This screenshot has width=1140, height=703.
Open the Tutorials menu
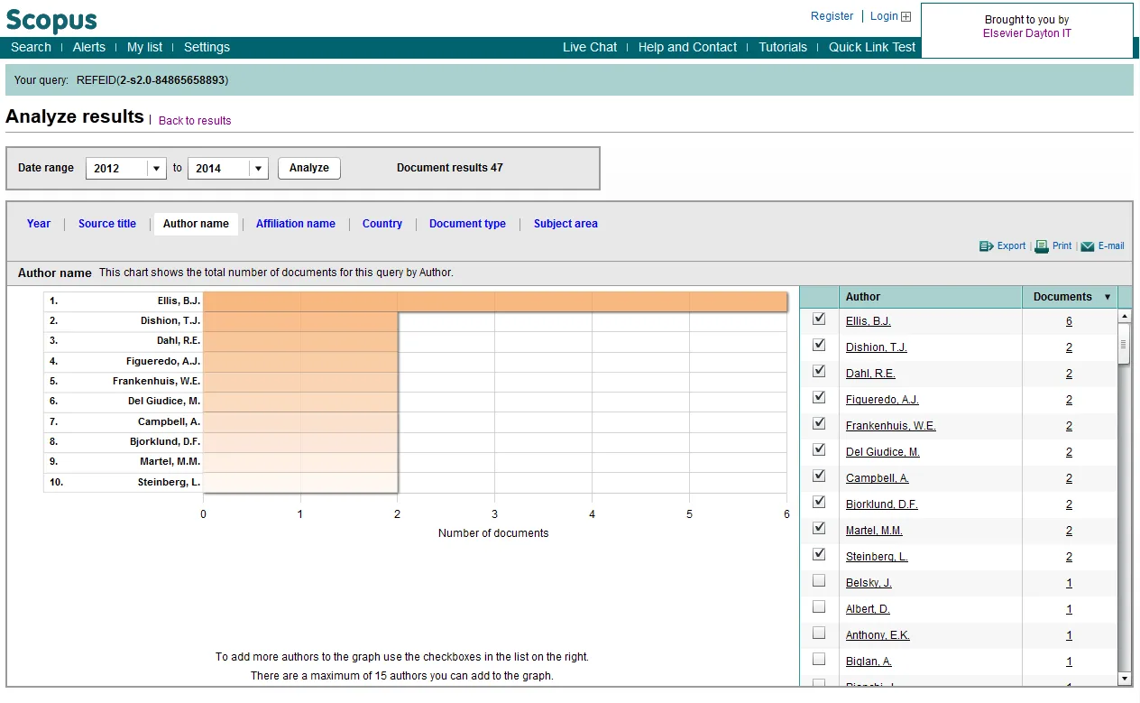(782, 47)
